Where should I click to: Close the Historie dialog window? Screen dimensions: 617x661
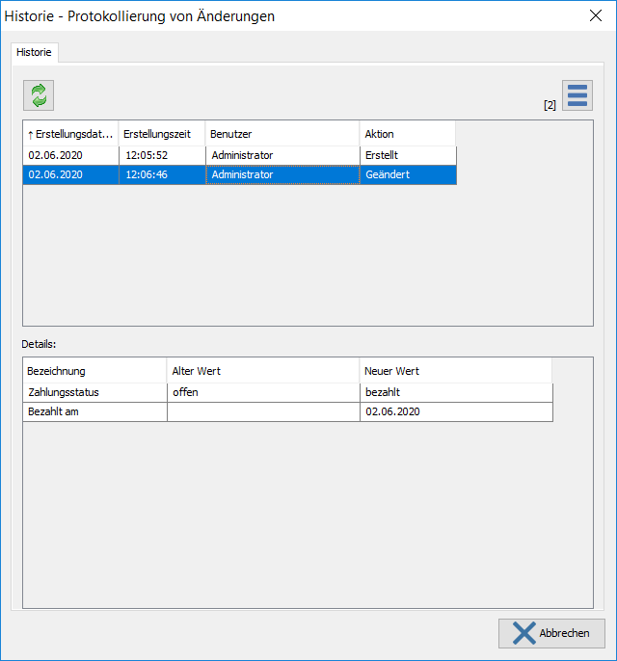pyautogui.click(x=595, y=15)
